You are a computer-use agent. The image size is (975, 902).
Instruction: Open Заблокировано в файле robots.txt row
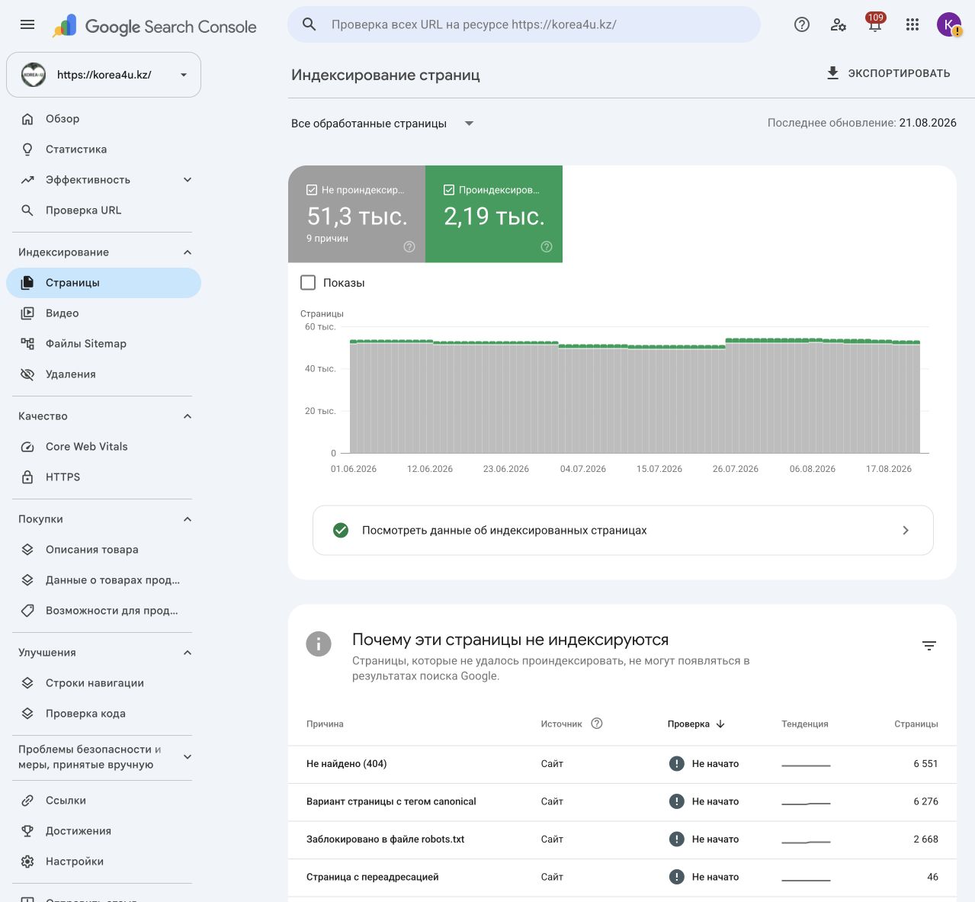pyautogui.click(x=622, y=839)
